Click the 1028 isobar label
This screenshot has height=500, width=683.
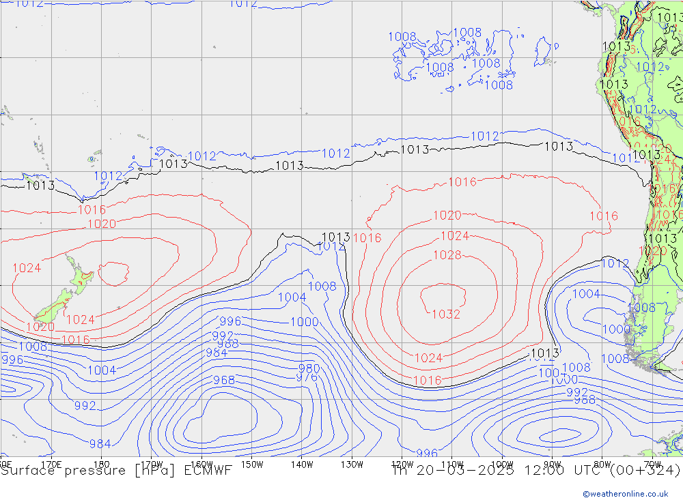click(447, 255)
